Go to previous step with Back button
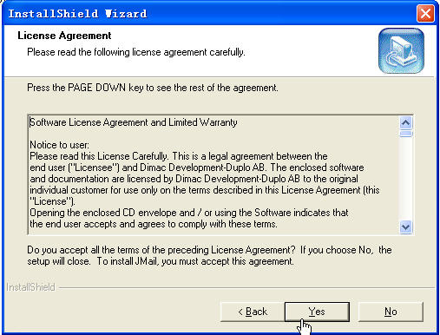The image size is (440, 335). pos(253,312)
